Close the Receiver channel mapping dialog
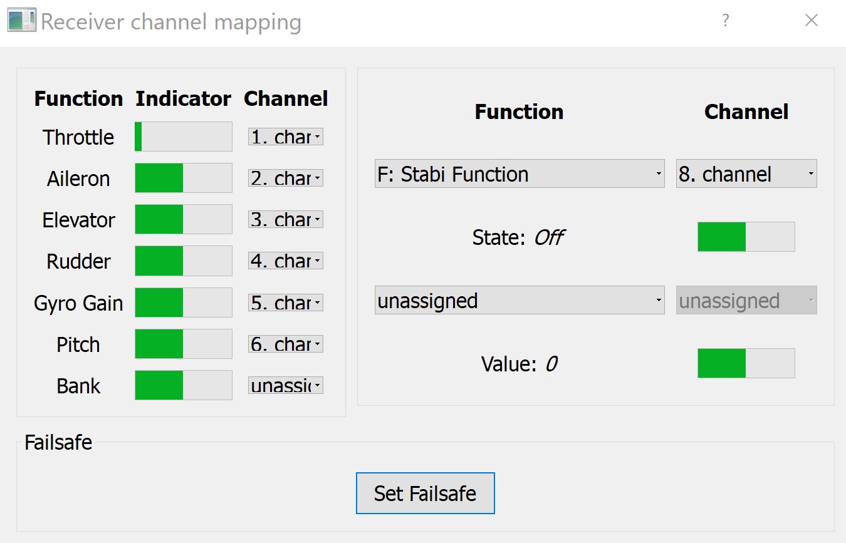Viewport: 846px width, 543px height. (x=811, y=21)
